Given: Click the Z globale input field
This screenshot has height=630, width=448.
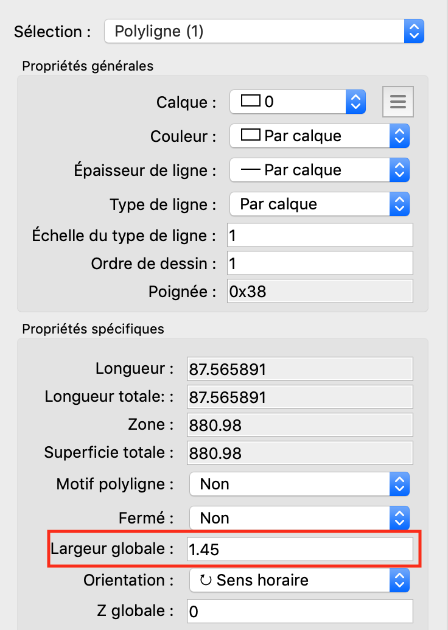Looking at the screenshot, I should coord(299,611).
